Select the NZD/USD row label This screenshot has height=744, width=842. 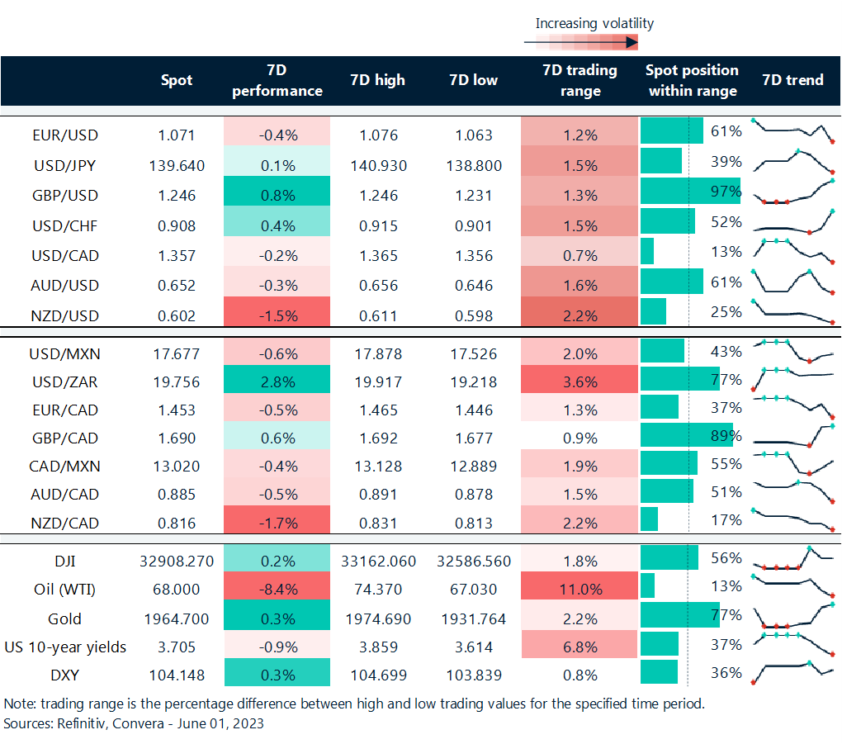(x=64, y=315)
